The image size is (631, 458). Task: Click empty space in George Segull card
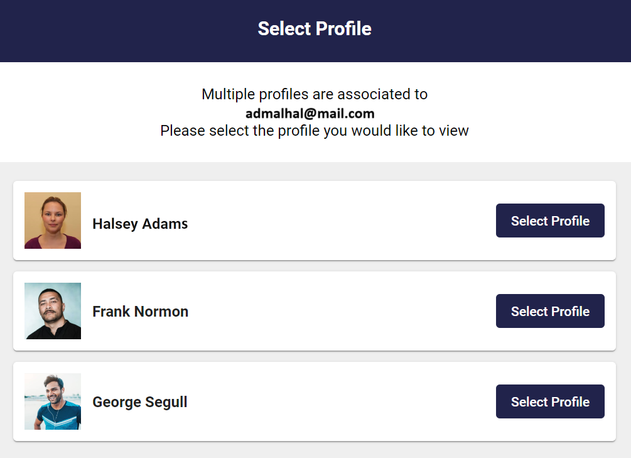pos(342,401)
